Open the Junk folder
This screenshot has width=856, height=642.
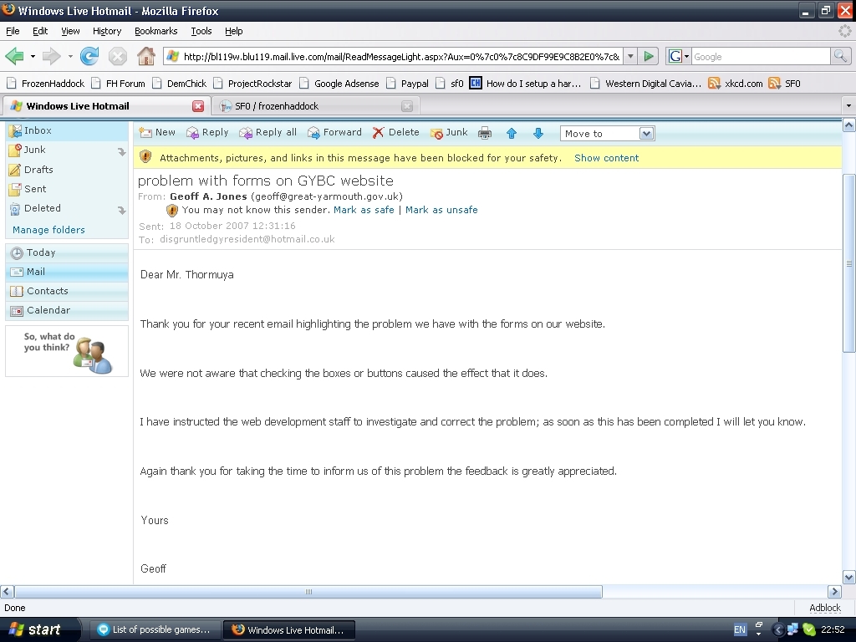[34, 150]
